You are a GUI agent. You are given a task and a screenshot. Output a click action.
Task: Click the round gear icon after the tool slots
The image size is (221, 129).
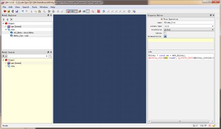[x=129, y=11]
